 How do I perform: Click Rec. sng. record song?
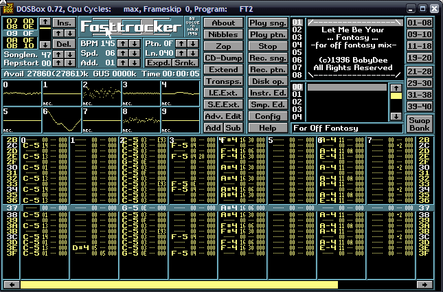[x=268, y=58]
